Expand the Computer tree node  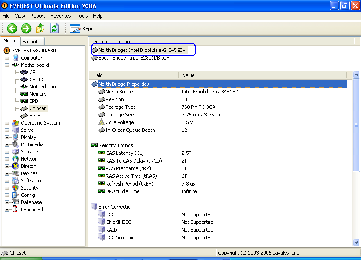point(7,58)
